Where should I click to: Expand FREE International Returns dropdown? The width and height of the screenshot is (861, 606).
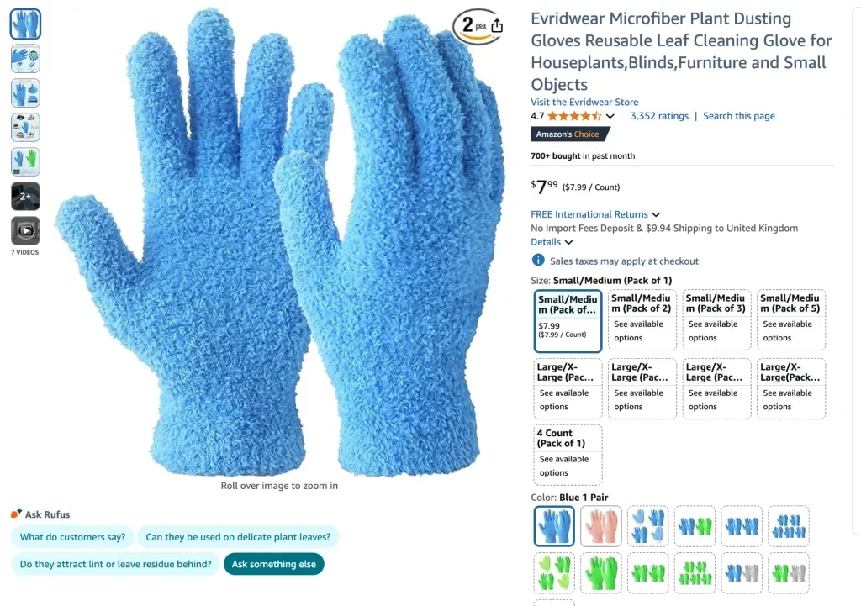tap(595, 214)
